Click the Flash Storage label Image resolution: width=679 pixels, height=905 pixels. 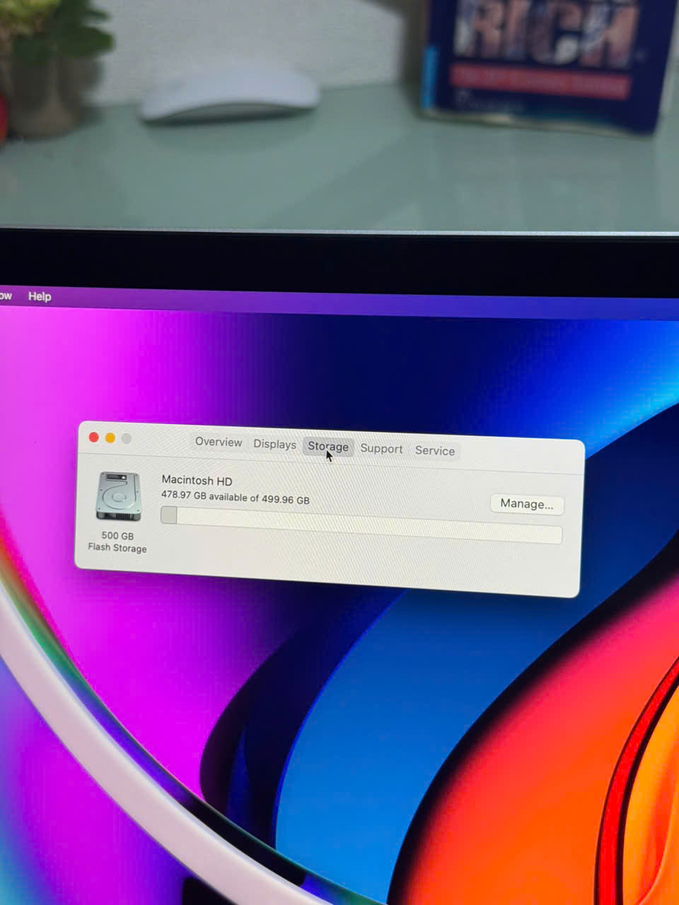tap(117, 548)
